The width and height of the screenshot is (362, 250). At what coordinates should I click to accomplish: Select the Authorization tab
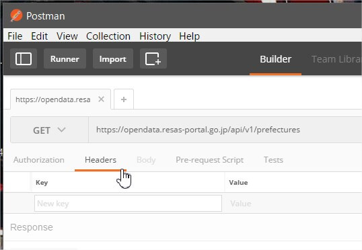pos(39,160)
